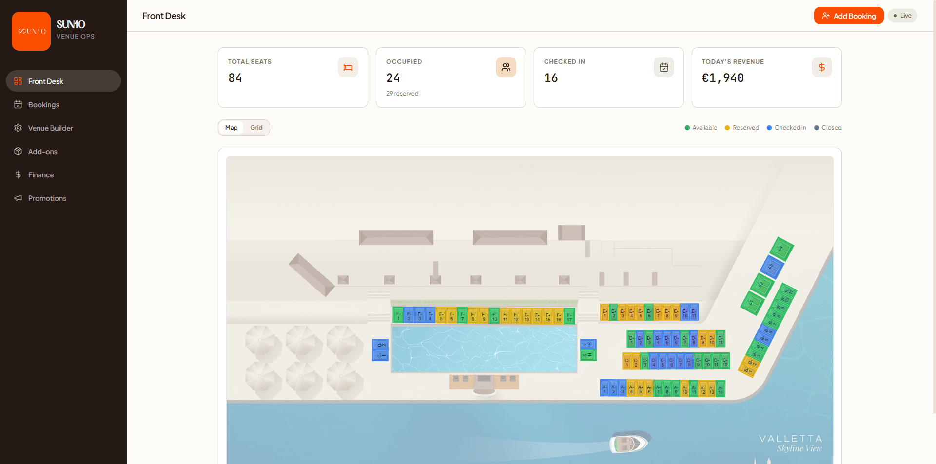Select sunbed A-14 on the map

pos(721,389)
